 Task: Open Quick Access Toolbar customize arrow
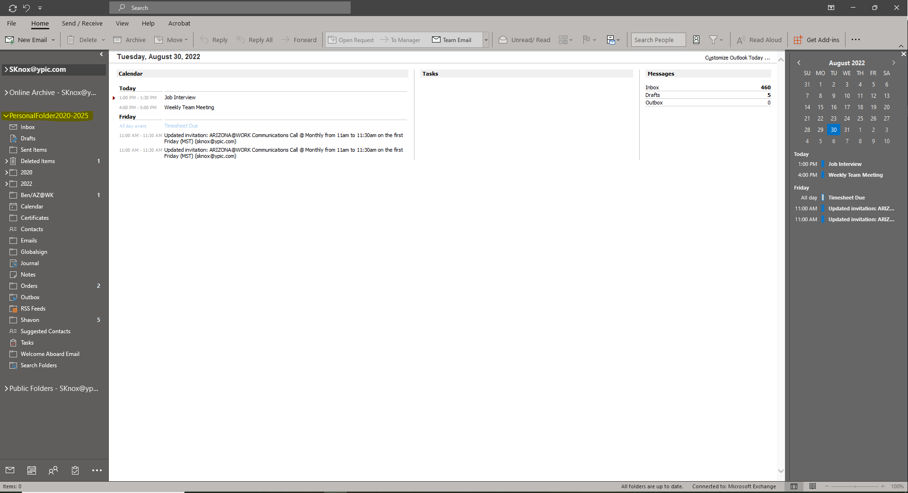click(40, 8)
